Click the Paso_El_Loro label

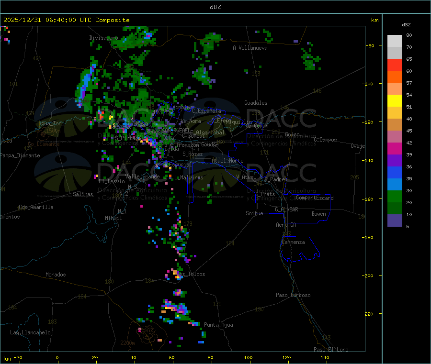click(x=331, y=350)
